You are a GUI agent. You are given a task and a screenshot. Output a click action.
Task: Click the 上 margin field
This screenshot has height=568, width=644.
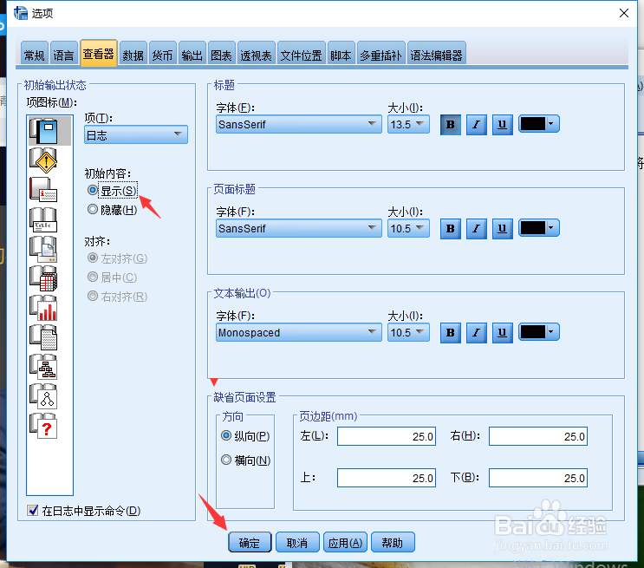pos(386,478)
